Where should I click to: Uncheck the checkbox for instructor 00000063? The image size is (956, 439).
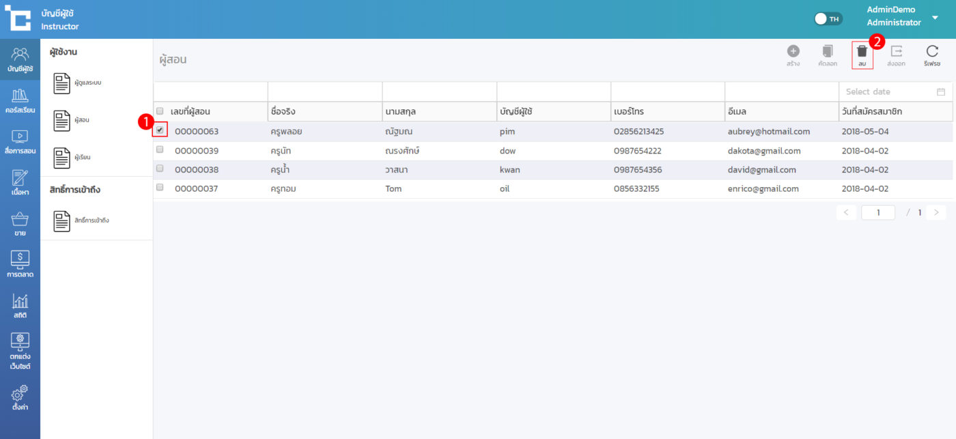[160, 130]
